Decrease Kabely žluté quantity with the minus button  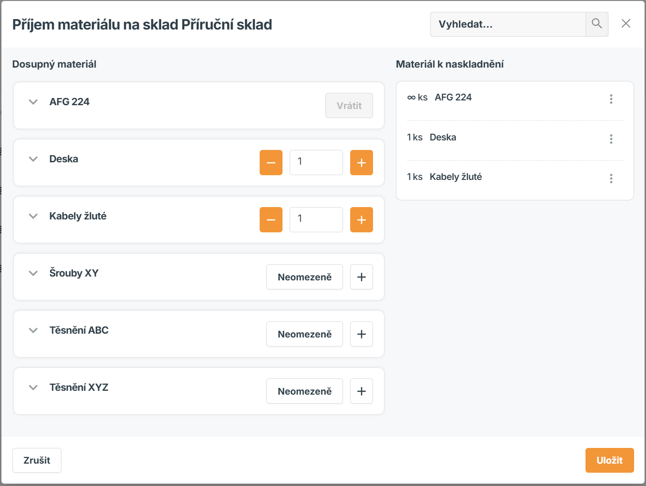pos(271,219)
